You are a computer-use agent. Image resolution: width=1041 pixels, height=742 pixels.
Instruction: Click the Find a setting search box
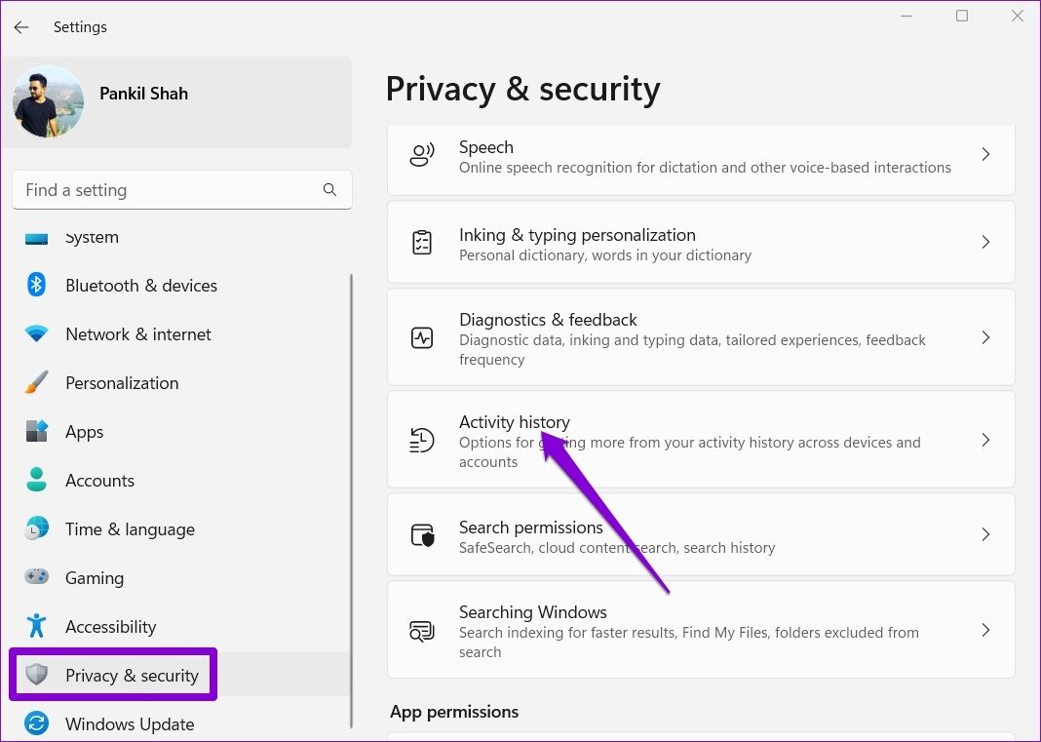pyautogui.click(x=166, y=190)
